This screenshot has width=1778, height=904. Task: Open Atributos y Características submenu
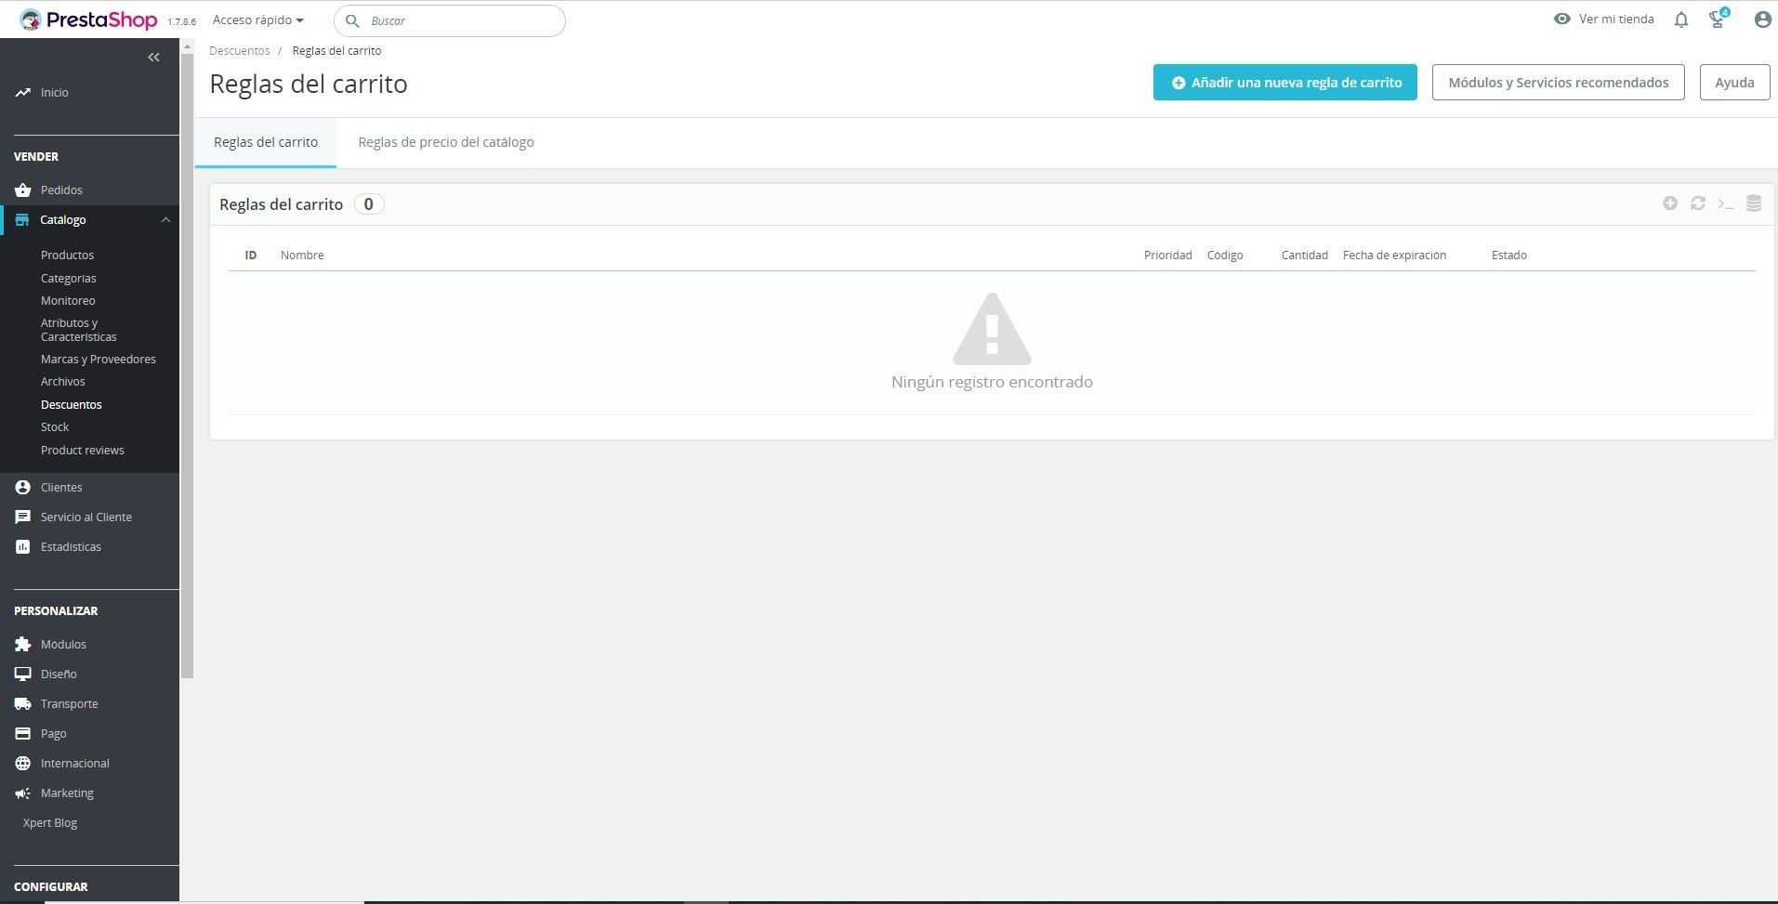(x=79, y=330)
